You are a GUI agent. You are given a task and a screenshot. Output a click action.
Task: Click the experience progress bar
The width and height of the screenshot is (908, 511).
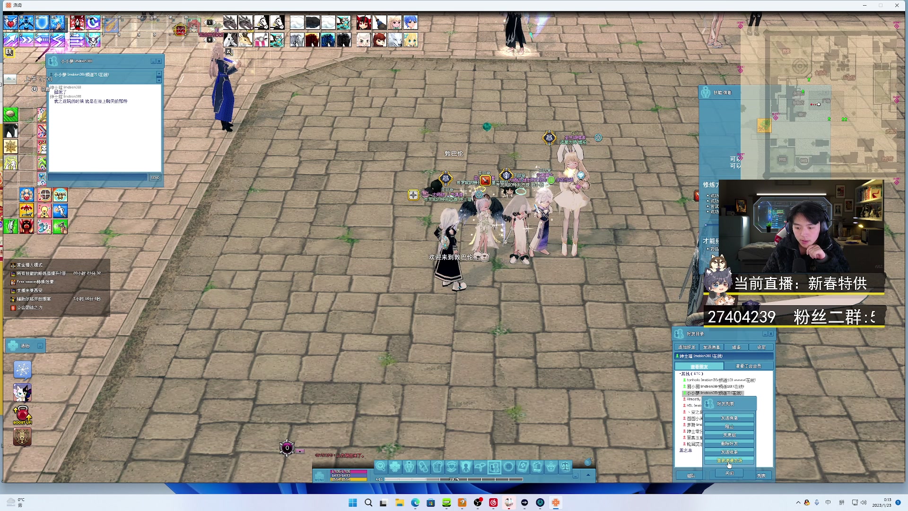coord(453,479)
